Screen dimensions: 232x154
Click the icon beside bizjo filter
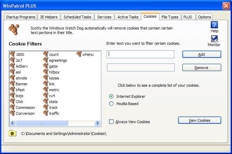click(x=13, y=95)
